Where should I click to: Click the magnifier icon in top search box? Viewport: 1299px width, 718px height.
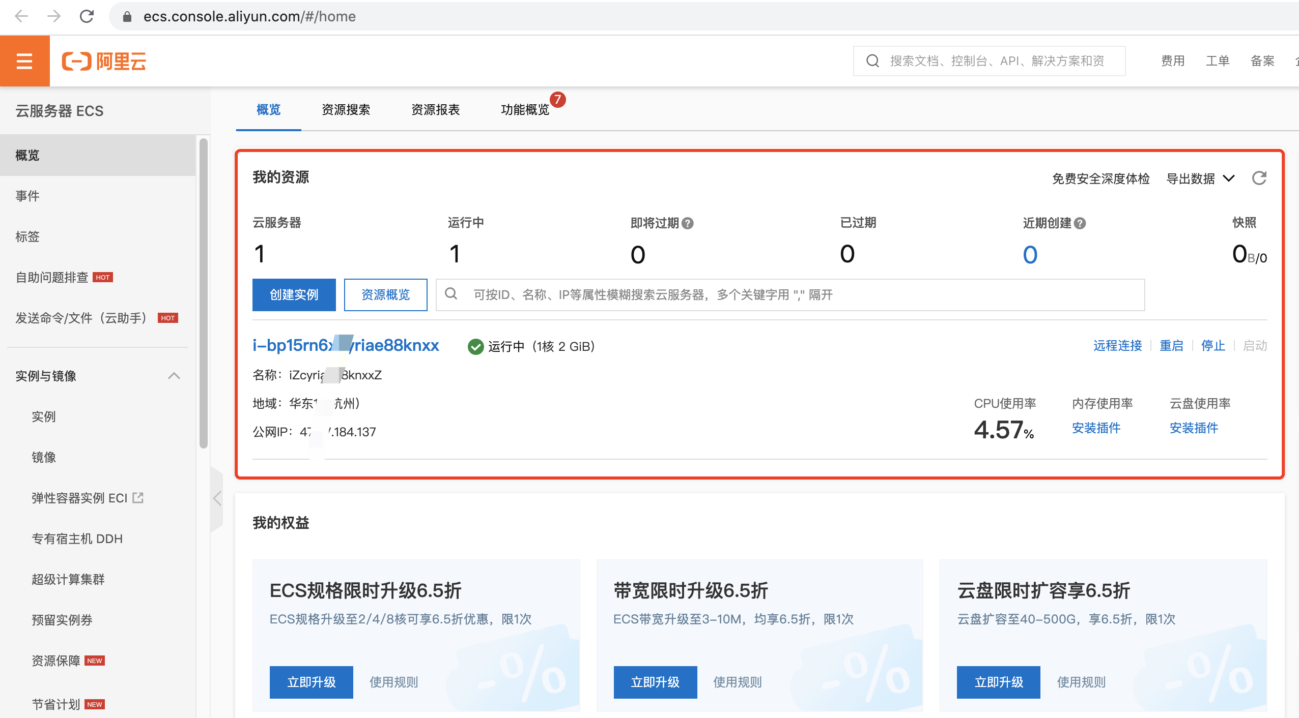click(x=872, y=61)
